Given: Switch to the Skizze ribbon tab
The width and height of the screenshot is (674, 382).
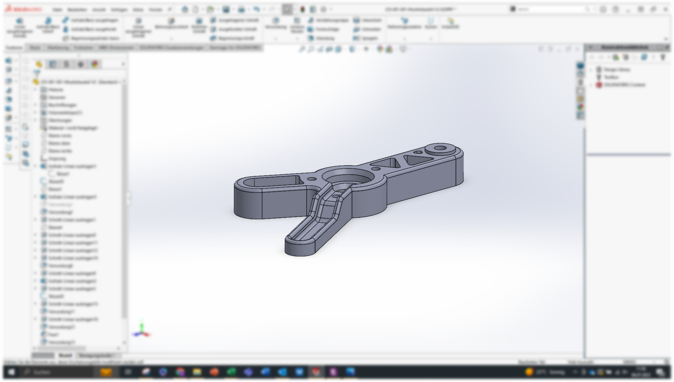Looking at the screenshot, I should point(34,48).
